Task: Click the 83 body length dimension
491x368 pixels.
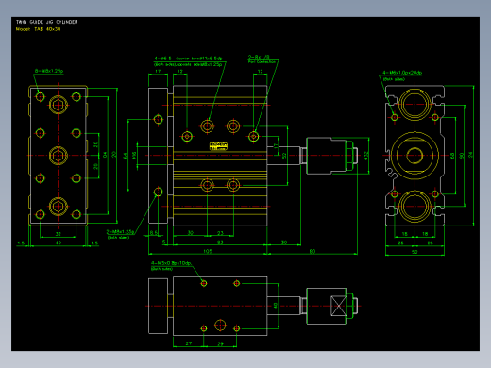Action: pyautogui.click(x=220, y=243)
